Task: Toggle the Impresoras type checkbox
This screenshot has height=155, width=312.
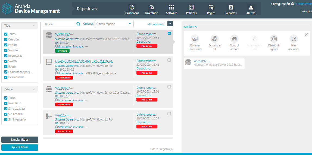Action: pyautogui.click(x=6, y=56)
